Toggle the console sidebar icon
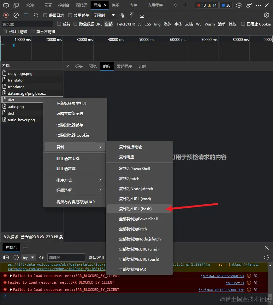 pyautogui.click(x=6, y=257)
